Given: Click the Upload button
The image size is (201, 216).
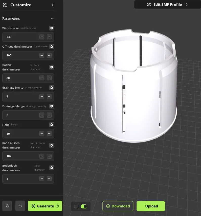Looking at the screenshot, I should [x=151, y=206].
